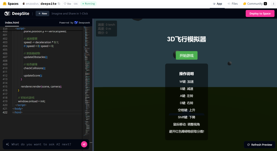The height and width of the screenshot is (151, 277).
Task: Click the window.onload = init; line
Action: point(32,101)
